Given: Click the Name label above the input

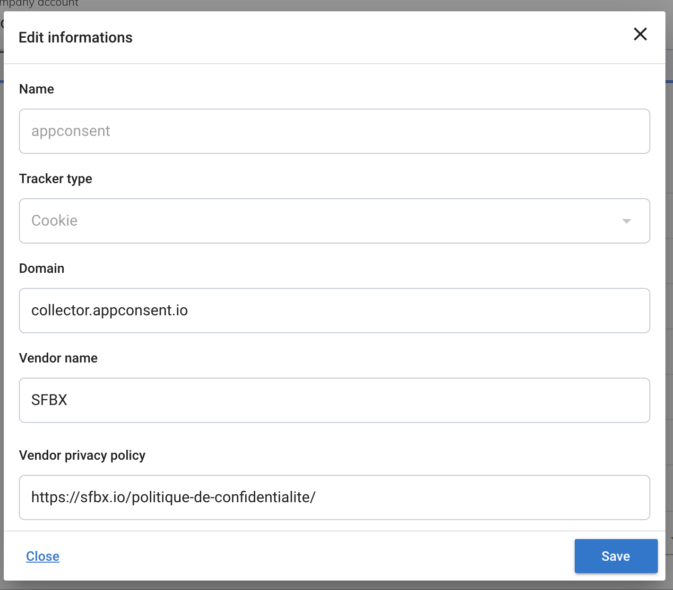Looking at the screenshot, I should coord(36,89).
